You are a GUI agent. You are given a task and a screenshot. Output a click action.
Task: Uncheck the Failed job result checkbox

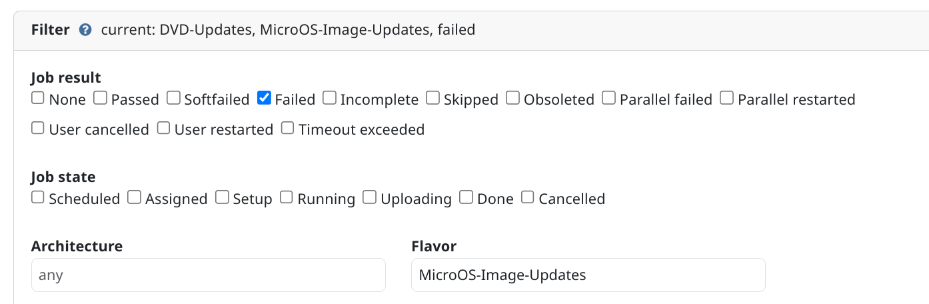264,99
